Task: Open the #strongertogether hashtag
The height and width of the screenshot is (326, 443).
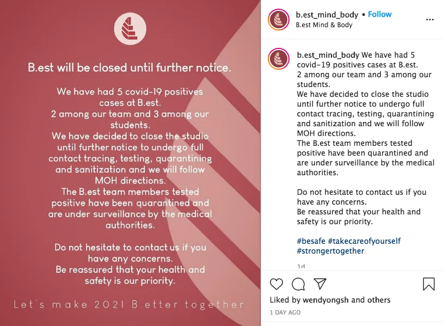Action: [330, 251]
